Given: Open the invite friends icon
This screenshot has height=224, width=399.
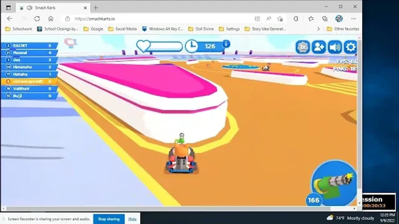Looking at the screenshot, I should point(319,47).
